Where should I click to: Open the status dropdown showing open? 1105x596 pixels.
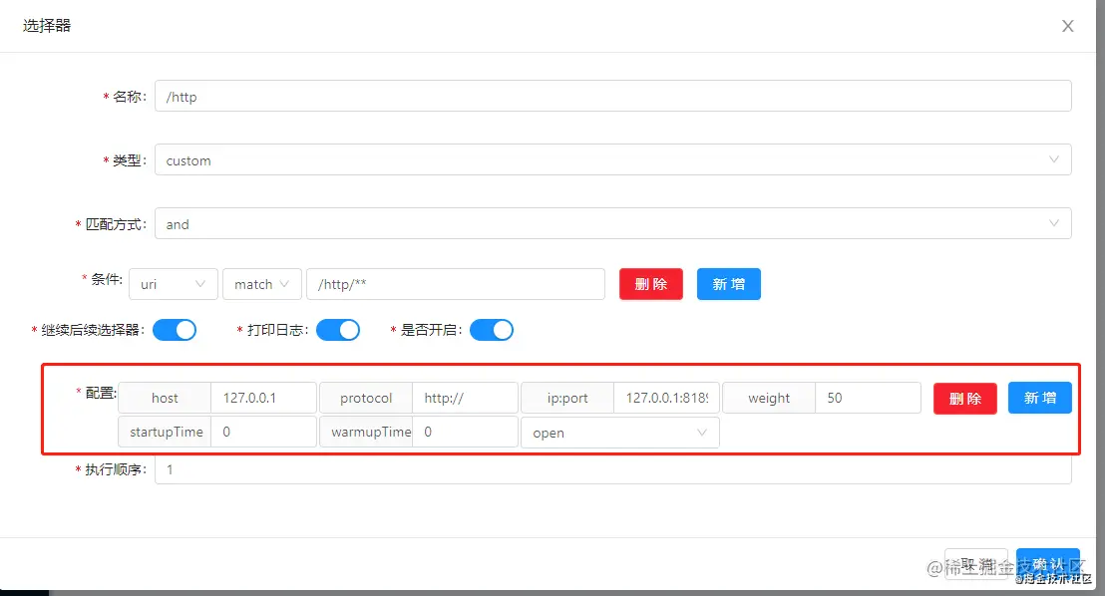[620, 433]
